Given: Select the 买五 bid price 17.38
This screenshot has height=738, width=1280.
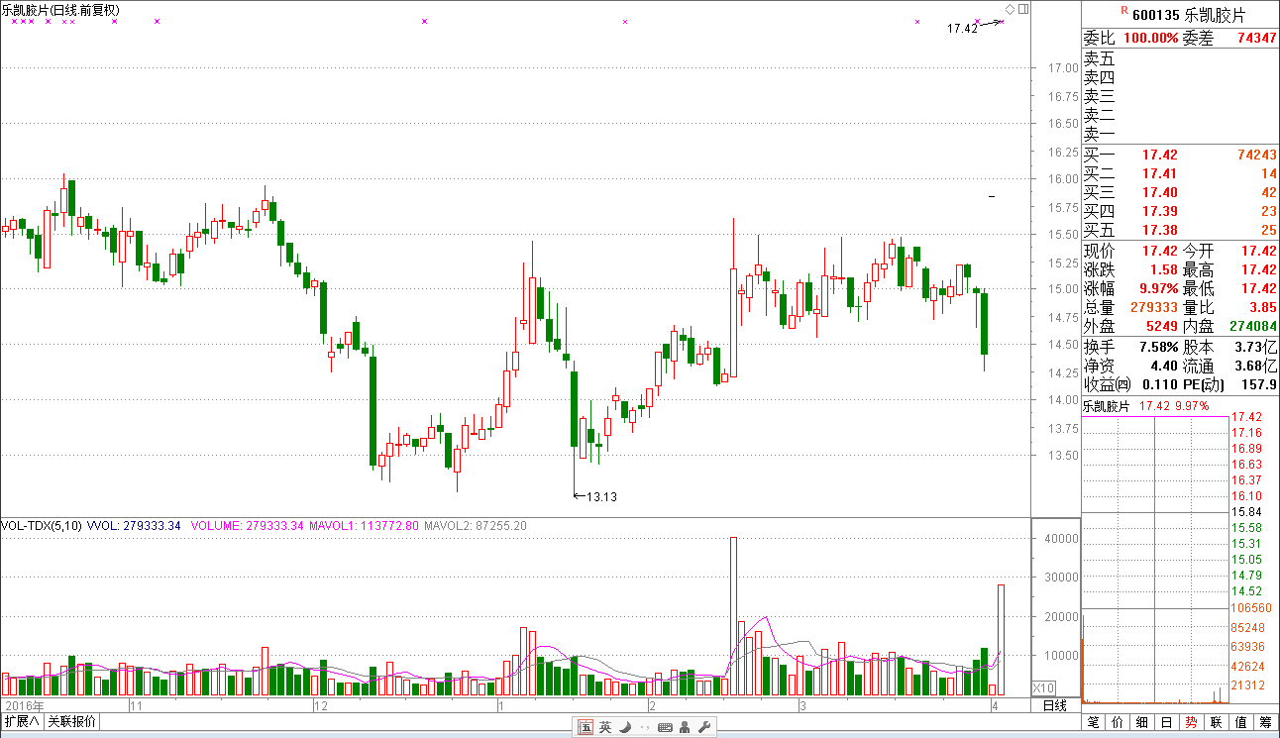Looking at the screenshot, I should (x=1160, y=230).
